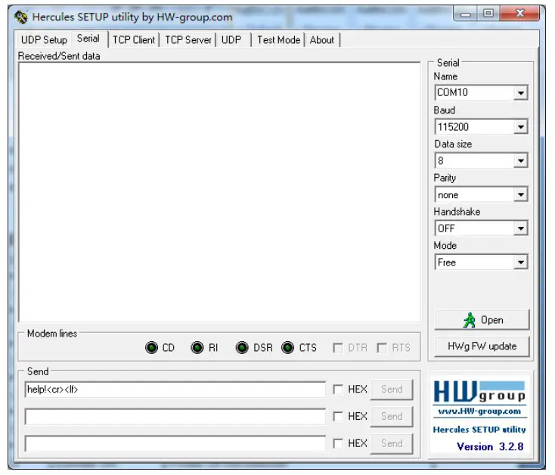555x475 pixels.
Task: Switch to the TCP Client tab
Action: tap(134, 39)
